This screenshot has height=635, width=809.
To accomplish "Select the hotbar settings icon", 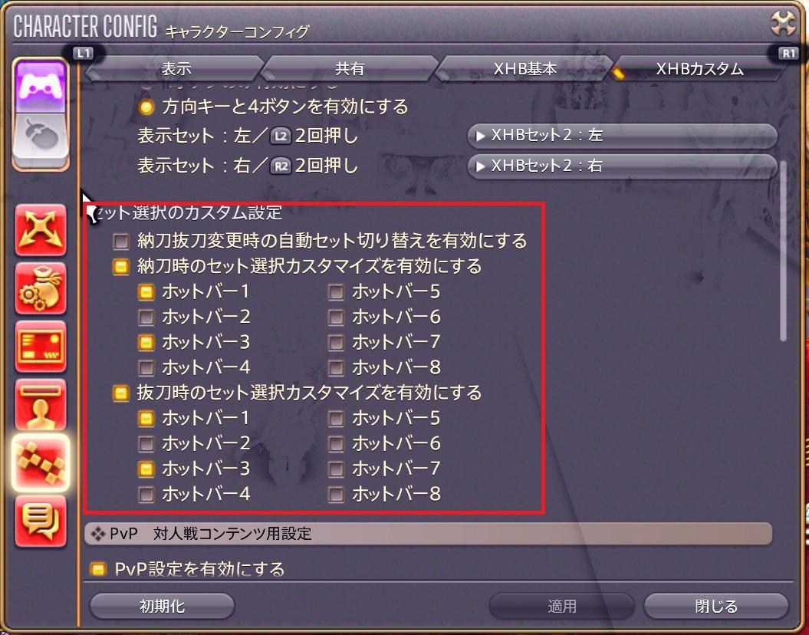I will (41, 463).
